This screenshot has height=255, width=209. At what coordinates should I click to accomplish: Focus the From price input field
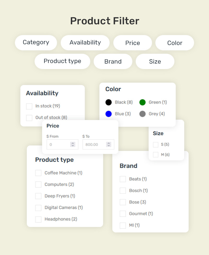pos(62,144)
